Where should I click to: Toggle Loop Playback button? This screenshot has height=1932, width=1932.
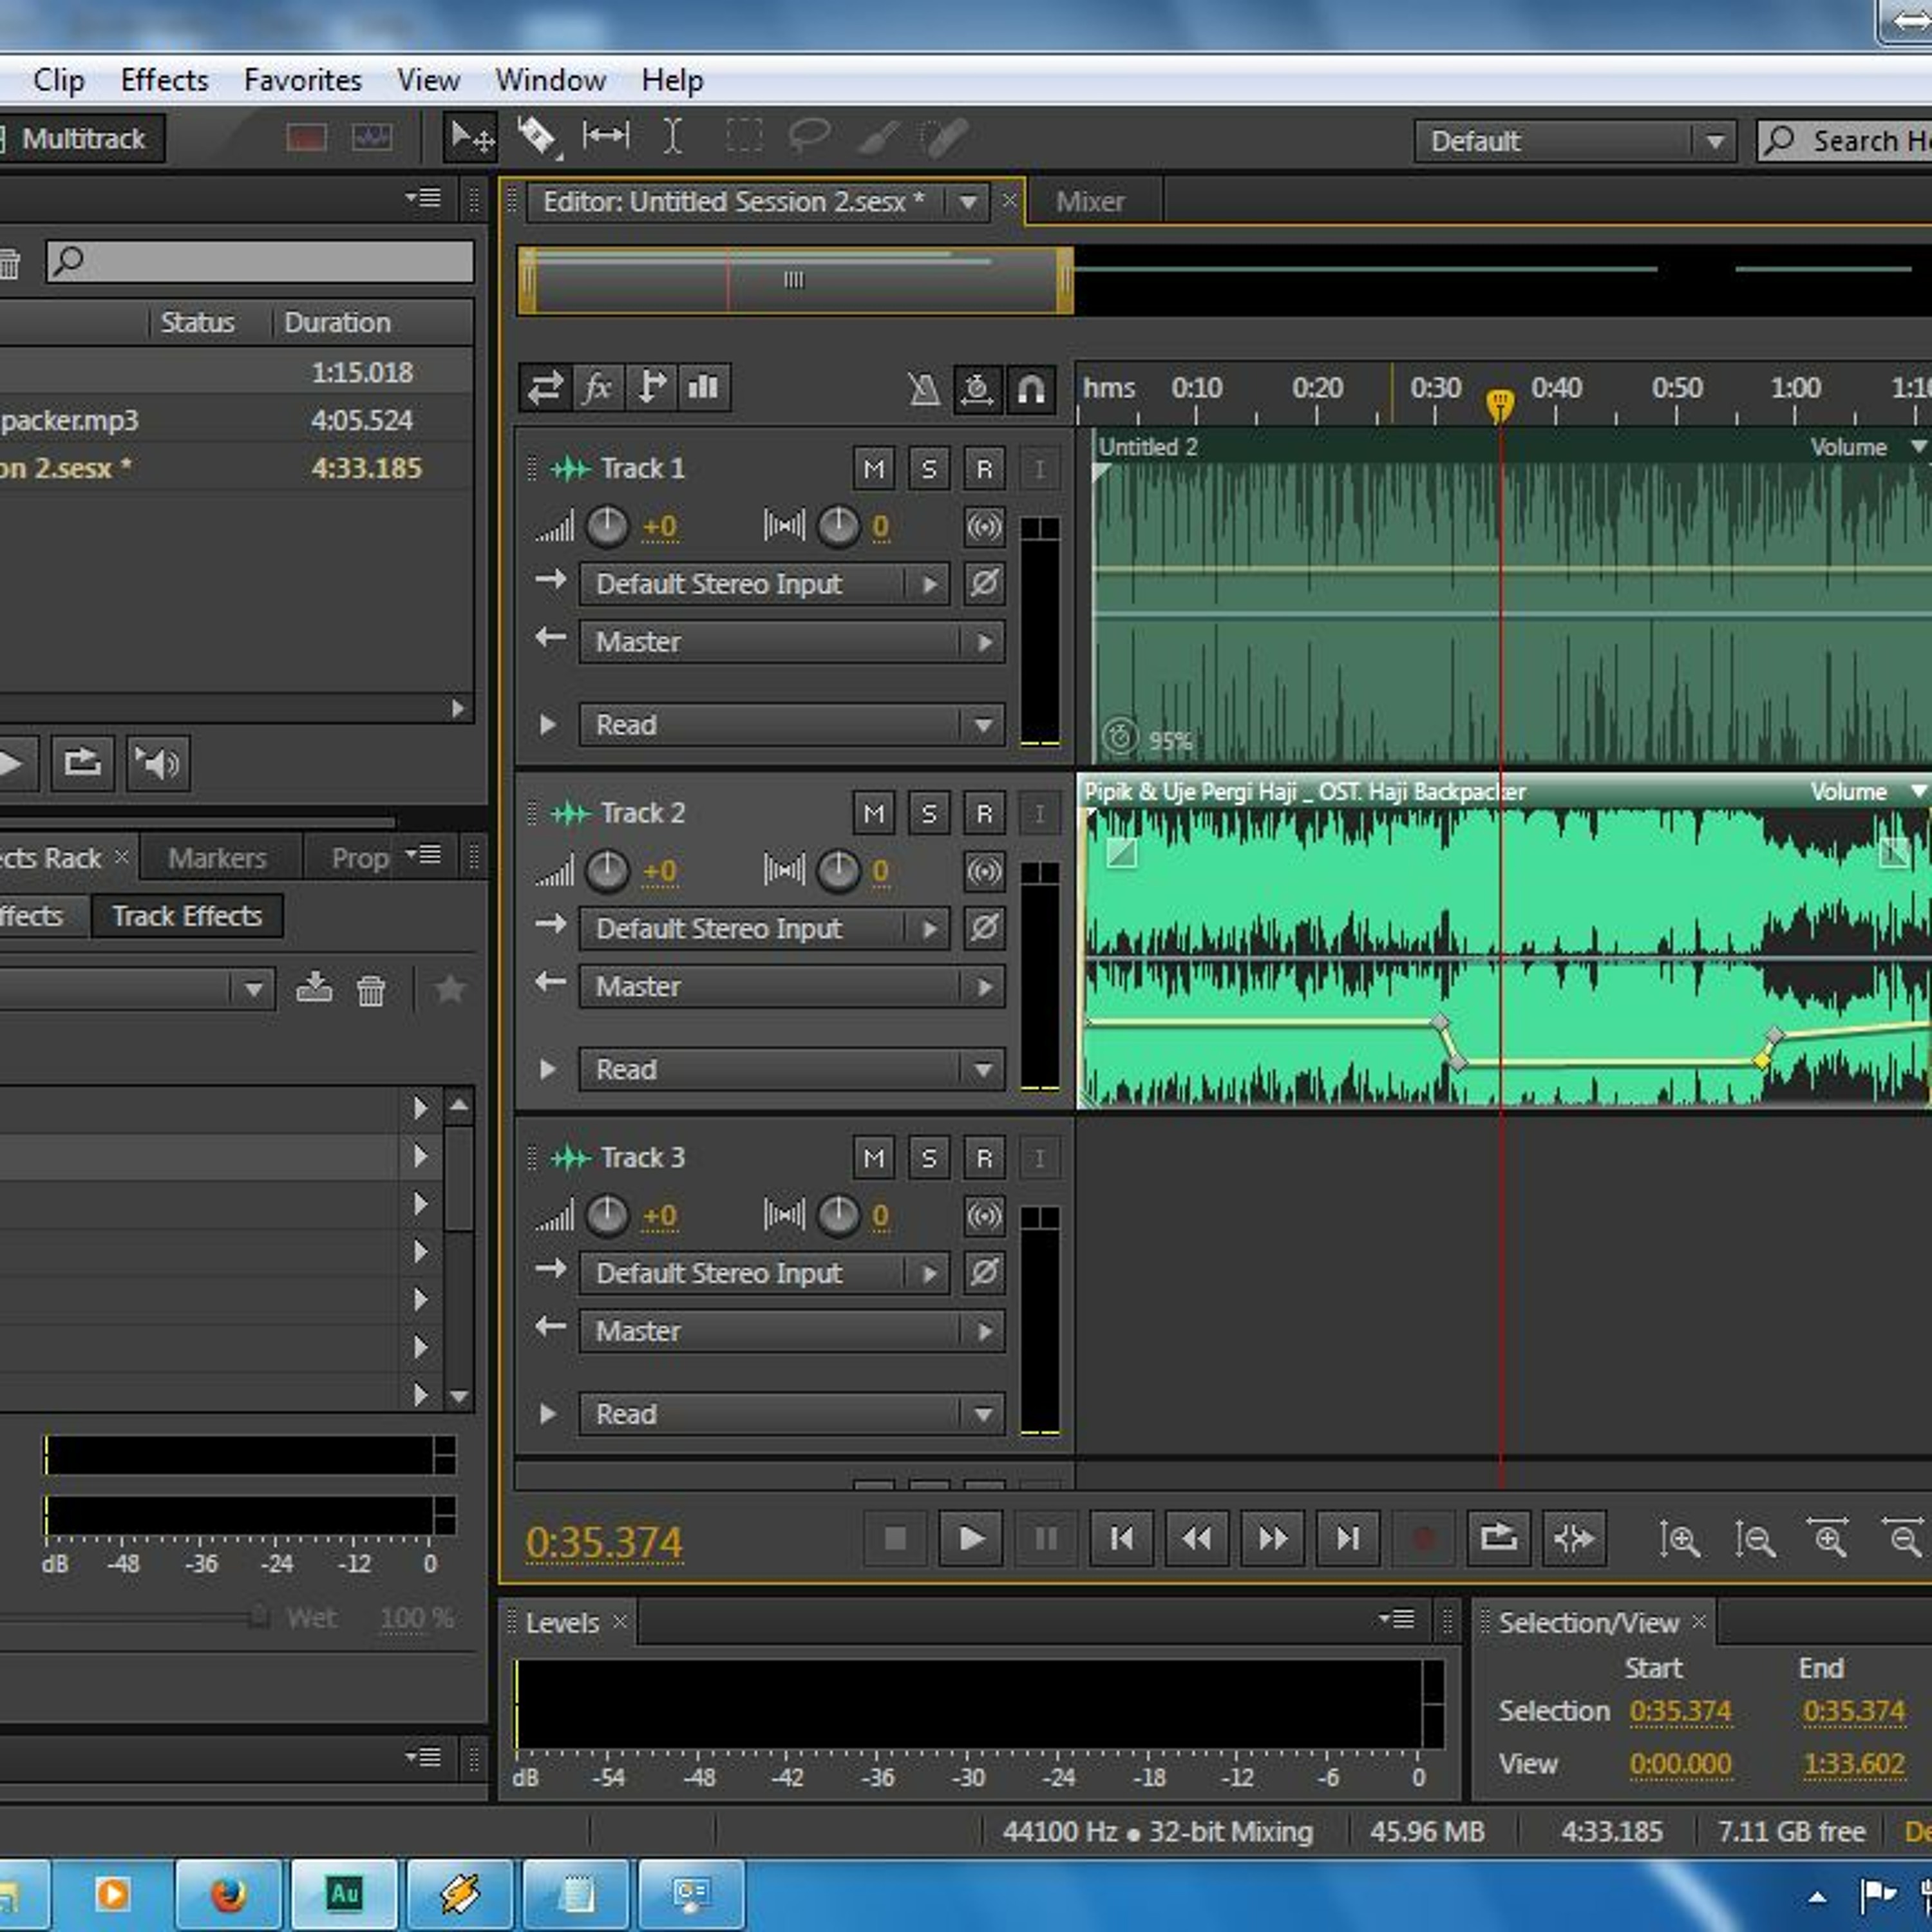1499,1538
